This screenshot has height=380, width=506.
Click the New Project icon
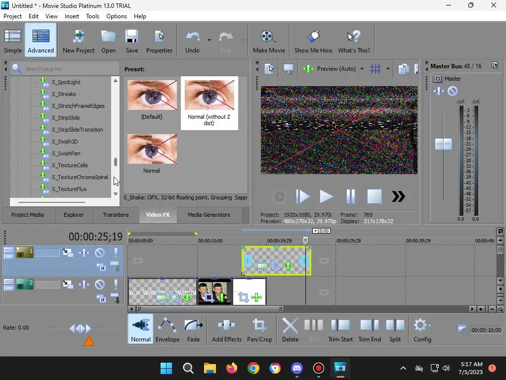click(79, 41)
